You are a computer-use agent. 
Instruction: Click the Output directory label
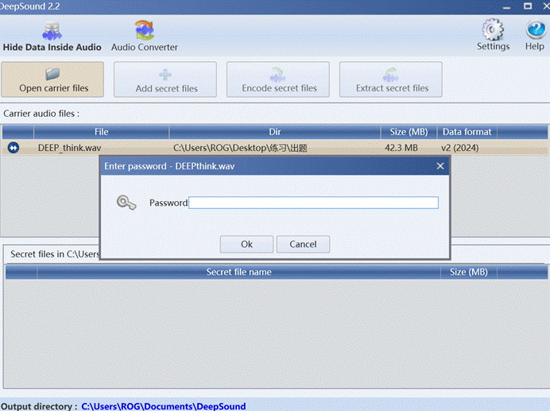[39, 406]
